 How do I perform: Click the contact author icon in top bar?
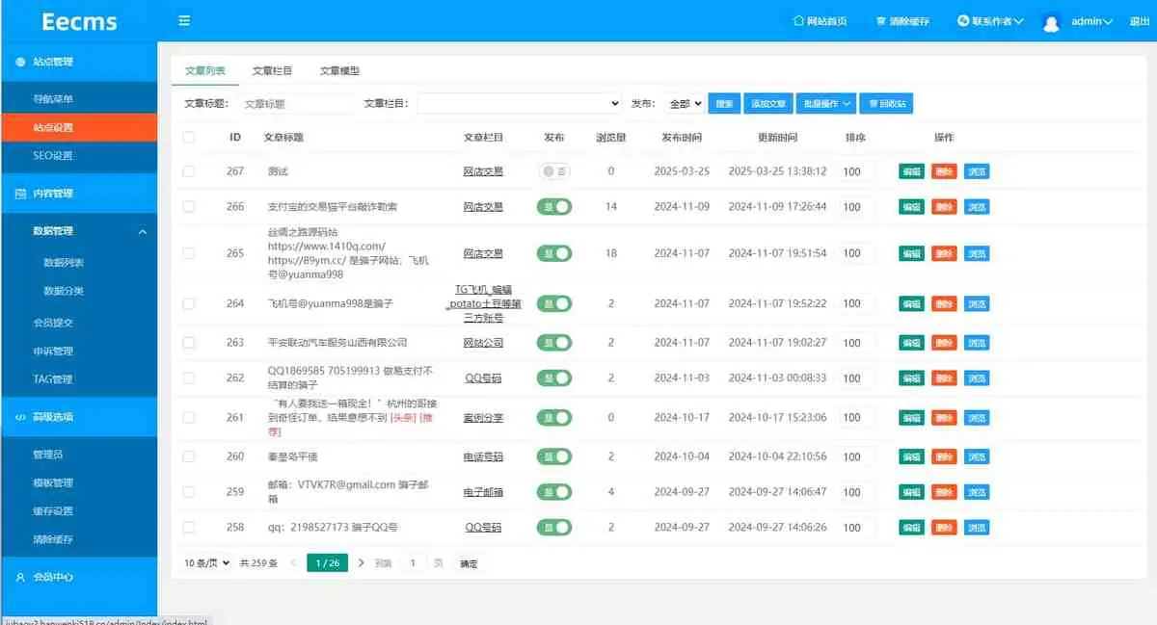(963, 20)
